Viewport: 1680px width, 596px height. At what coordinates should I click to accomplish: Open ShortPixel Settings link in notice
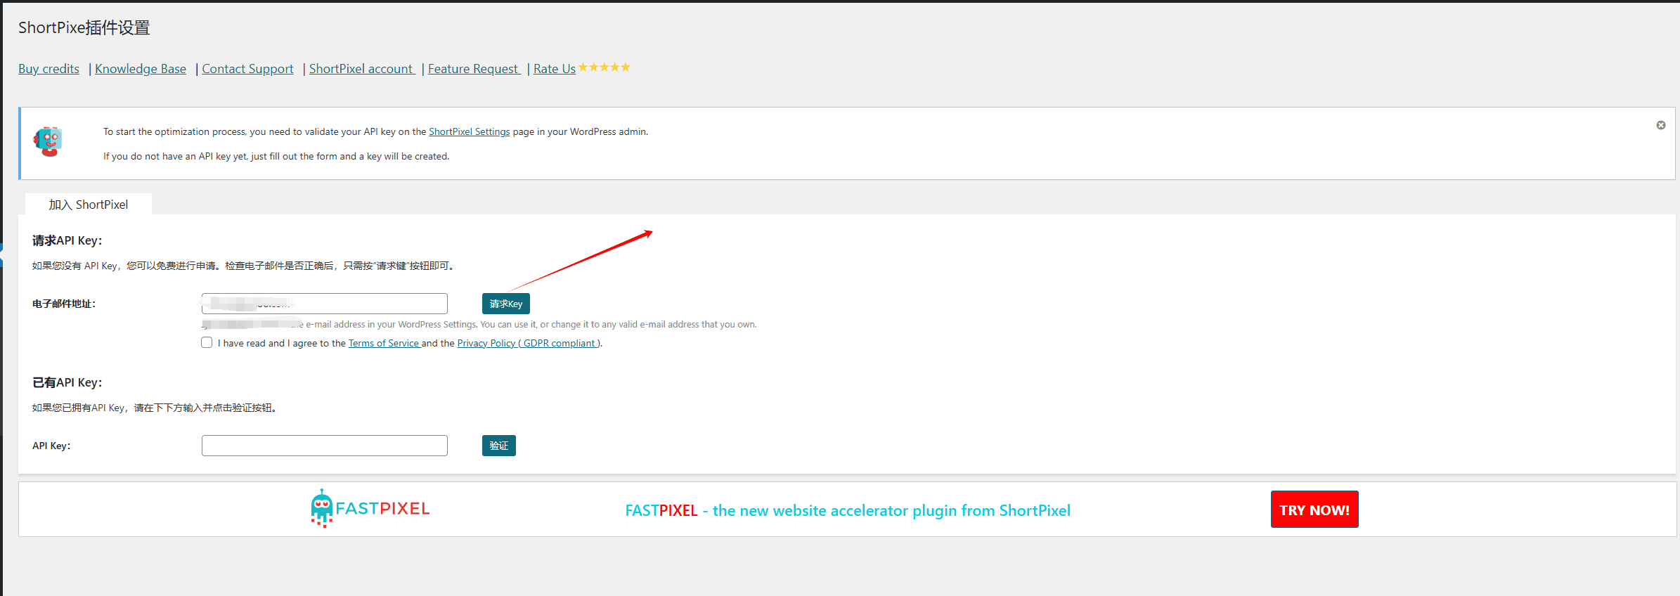pyautogui.click(x=469, y=131)
